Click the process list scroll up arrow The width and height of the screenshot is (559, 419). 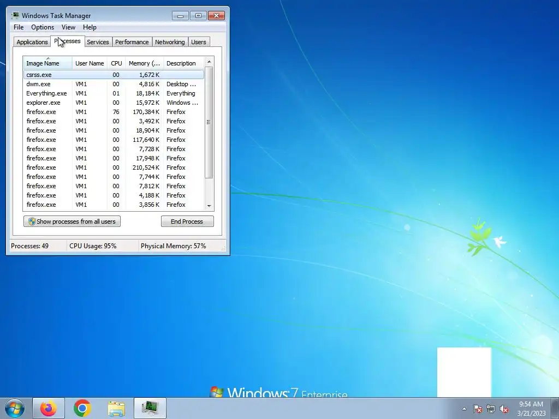(x=209, y=62)
